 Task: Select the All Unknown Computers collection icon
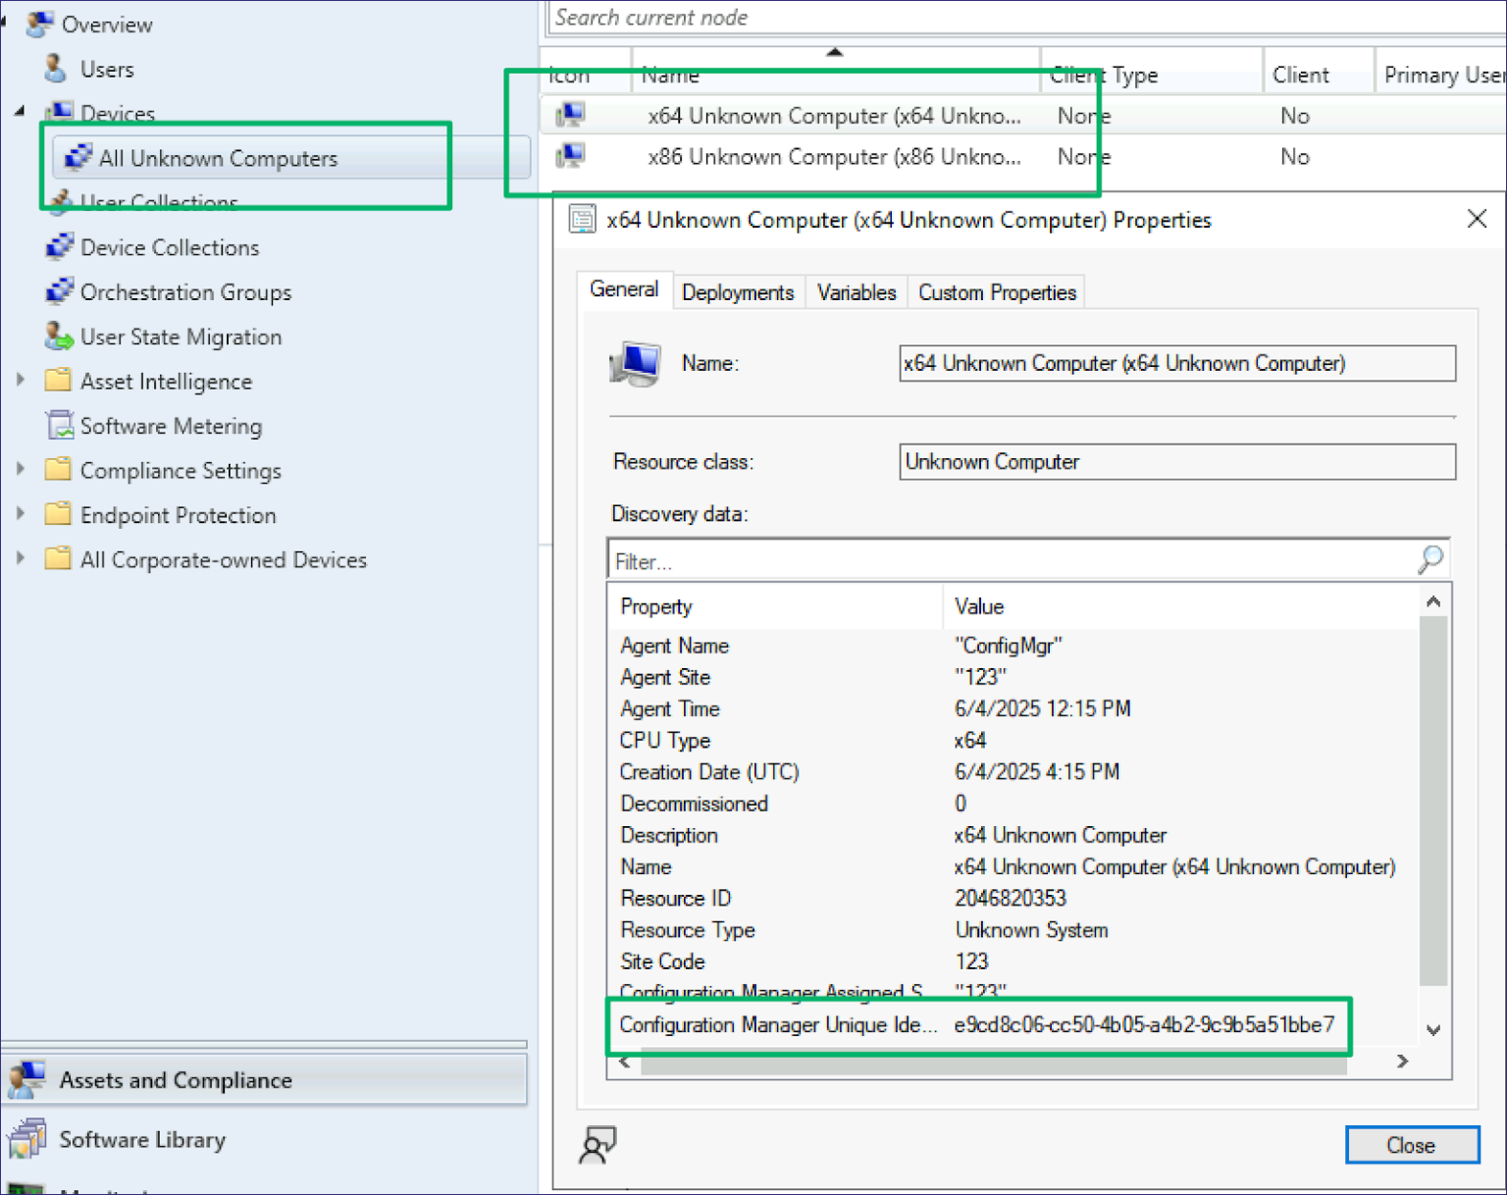click(x=77, y=157)
